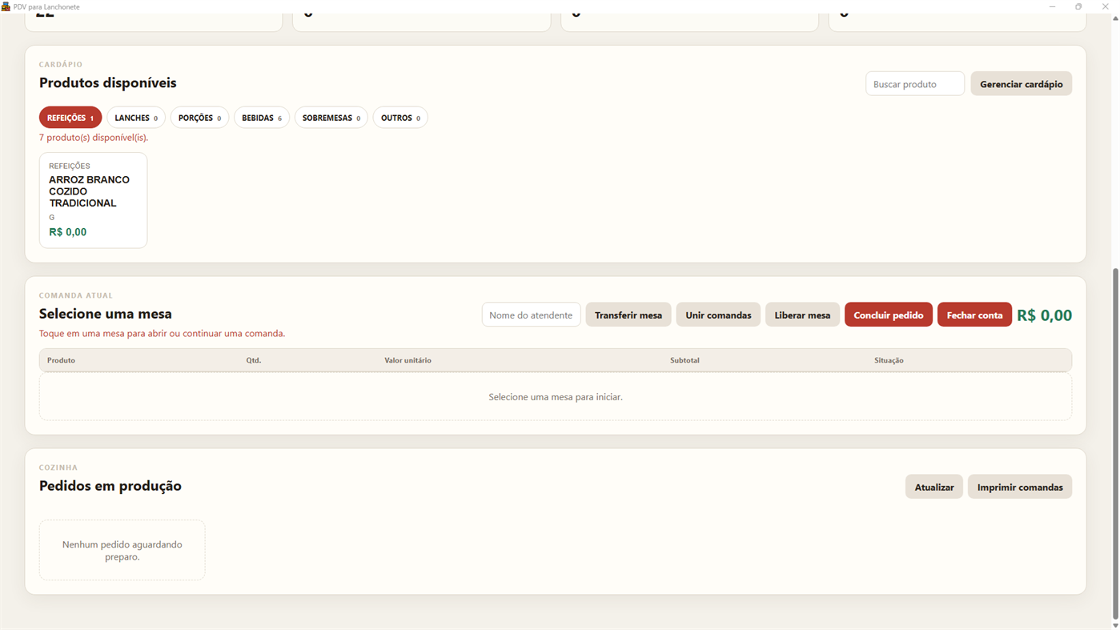Close the PDV para Lanchonete window
Screen dimensions: 1120x630
(x=1106, y=6)
